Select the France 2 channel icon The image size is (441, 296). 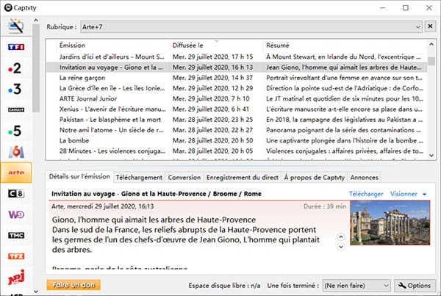click(15, 68)
